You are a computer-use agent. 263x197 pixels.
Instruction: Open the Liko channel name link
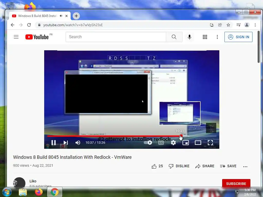click(x=33, y=181)
